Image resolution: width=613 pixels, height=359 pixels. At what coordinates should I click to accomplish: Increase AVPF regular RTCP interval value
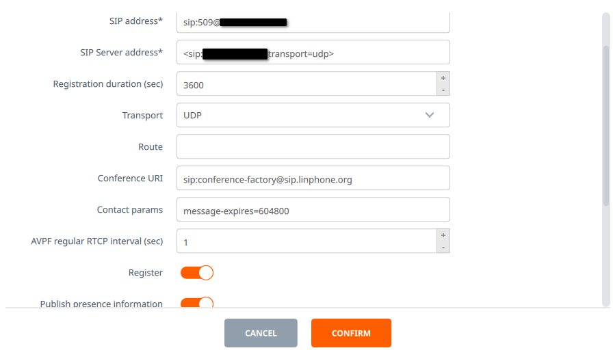tap(443, 235)
